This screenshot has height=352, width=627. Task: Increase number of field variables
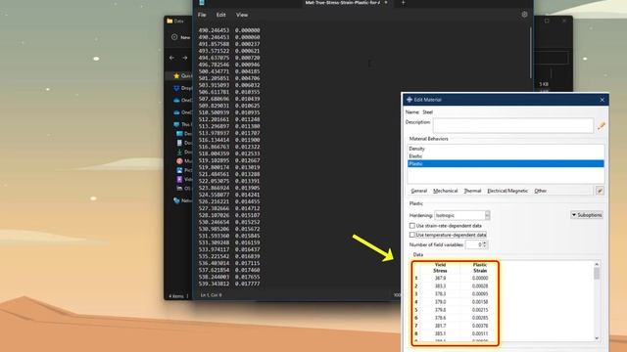[x=485, y=242]
